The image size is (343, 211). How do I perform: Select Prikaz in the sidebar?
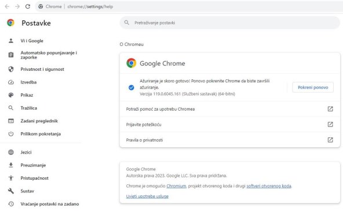27,95
